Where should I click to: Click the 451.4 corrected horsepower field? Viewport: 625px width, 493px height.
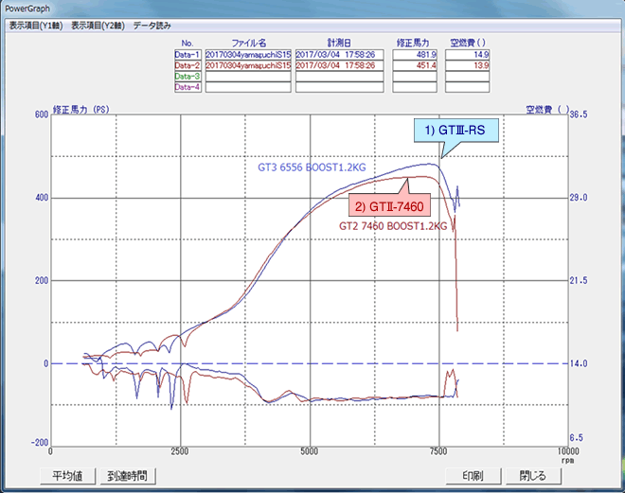(x=414, y=65)
